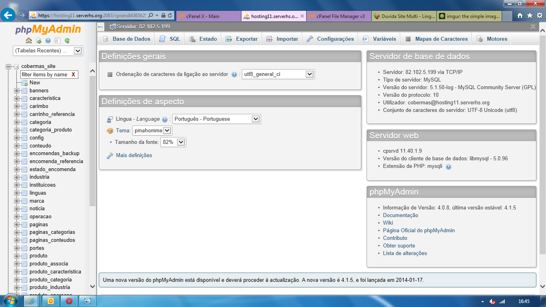546x307 pixels.
Task: Click the help icon beside Ordenação de caracteres
Action: pos(234,74)
